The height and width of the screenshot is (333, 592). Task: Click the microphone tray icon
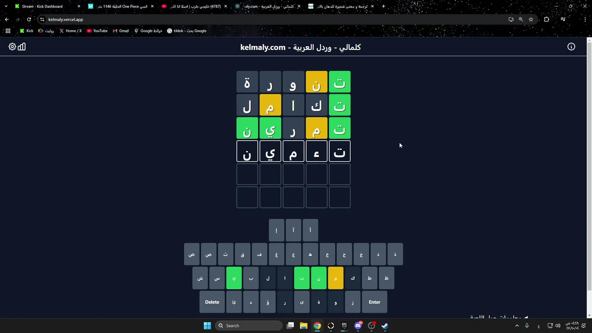pyautogui.click(x=527, y=326)
